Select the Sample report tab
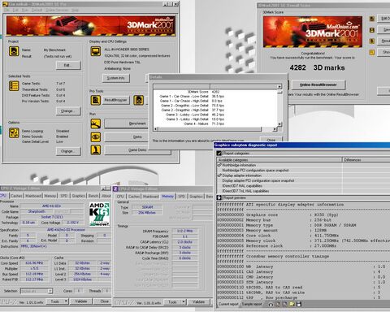This screenshot has height=312, width=390. click(x=252, y=304)
